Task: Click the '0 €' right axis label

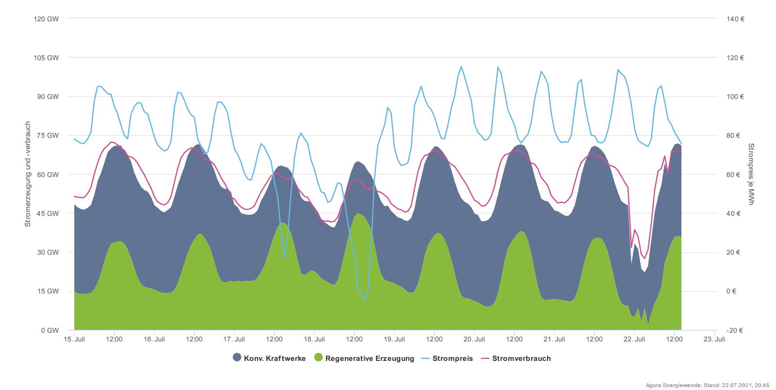Action: pos(731,291)
